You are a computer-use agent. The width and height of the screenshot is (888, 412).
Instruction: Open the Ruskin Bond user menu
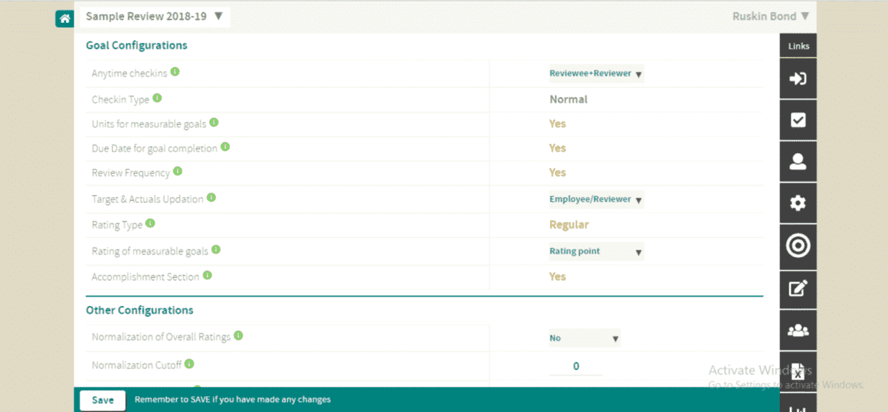[x=770, y=16]
